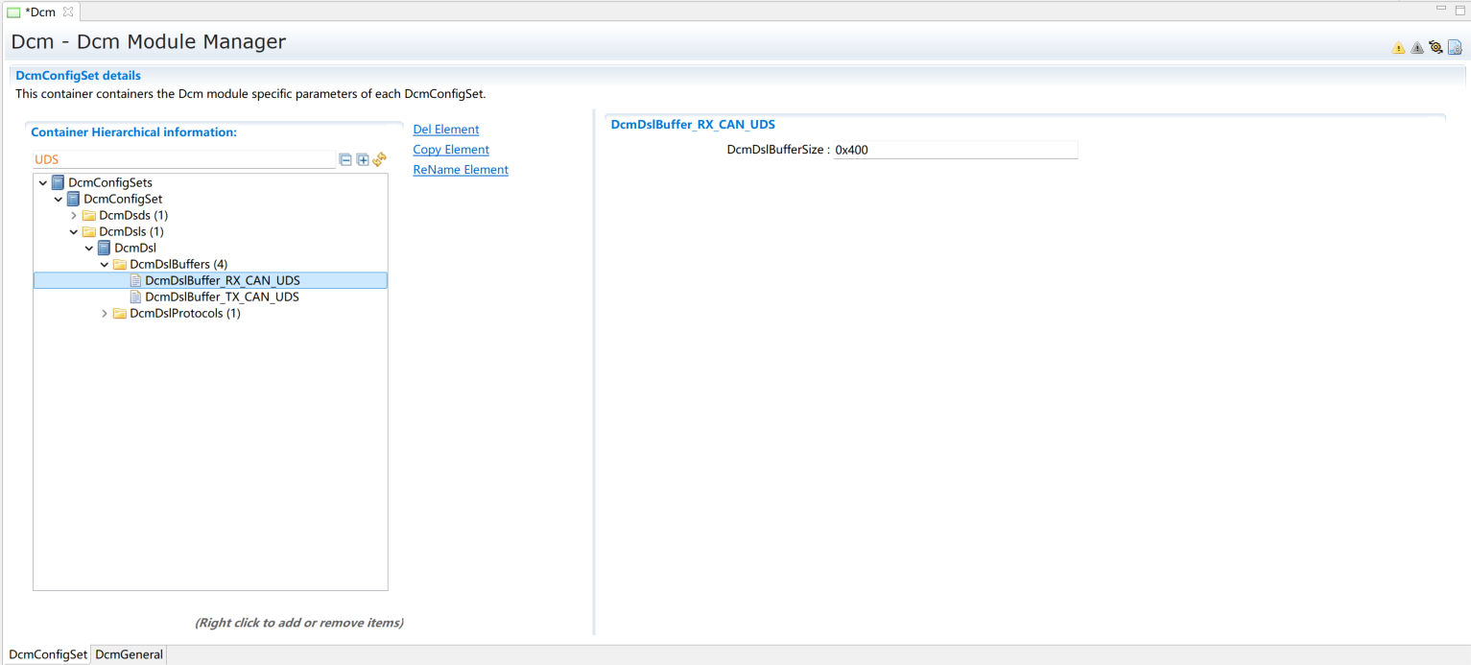The height and width of the screenshot is (665, 1471).
Task: Expand the DcmDsds folder node
Action: click(x=74, y=216)
